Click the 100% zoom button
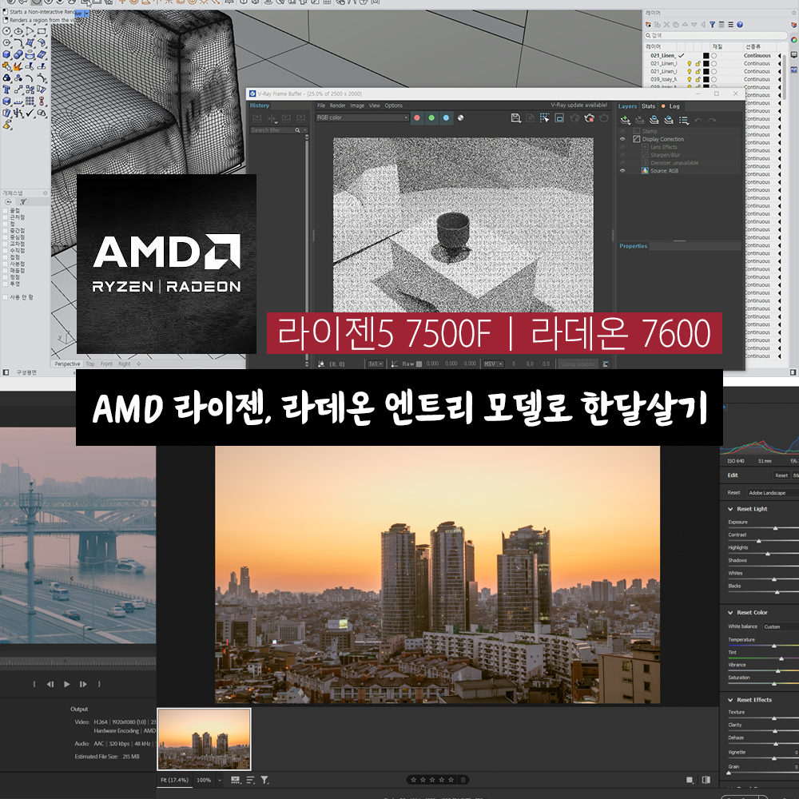This screenshot has height=799, width=799. click(204, 780)
